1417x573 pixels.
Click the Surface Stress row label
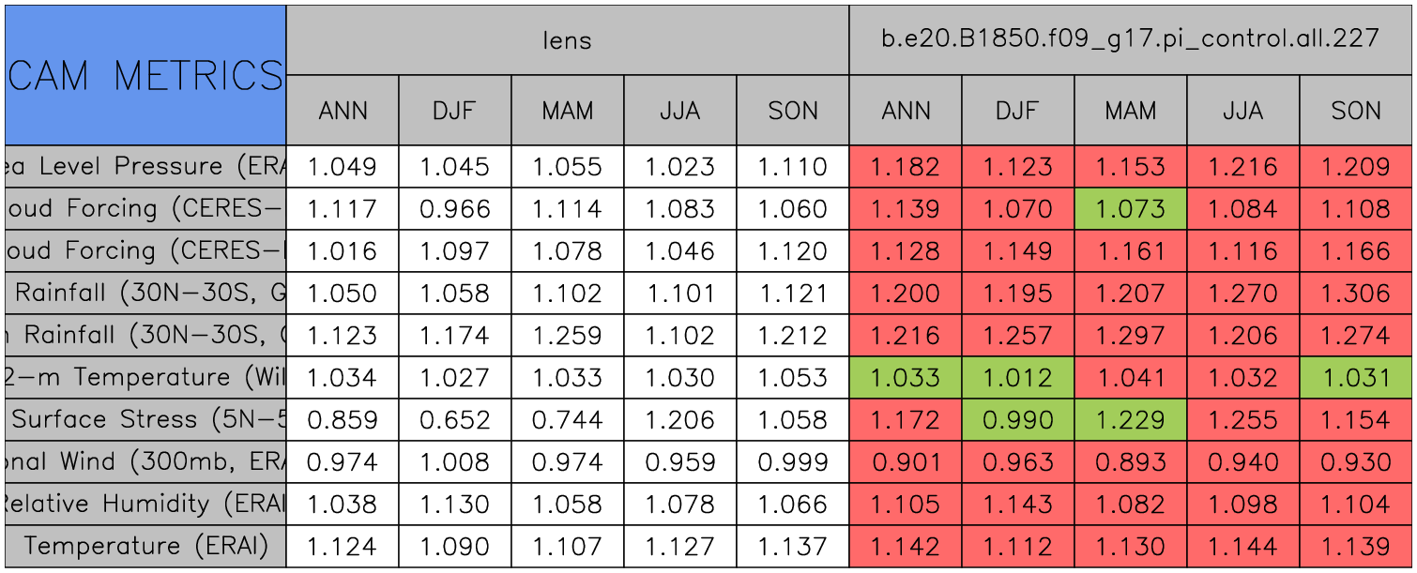[145, 420]
